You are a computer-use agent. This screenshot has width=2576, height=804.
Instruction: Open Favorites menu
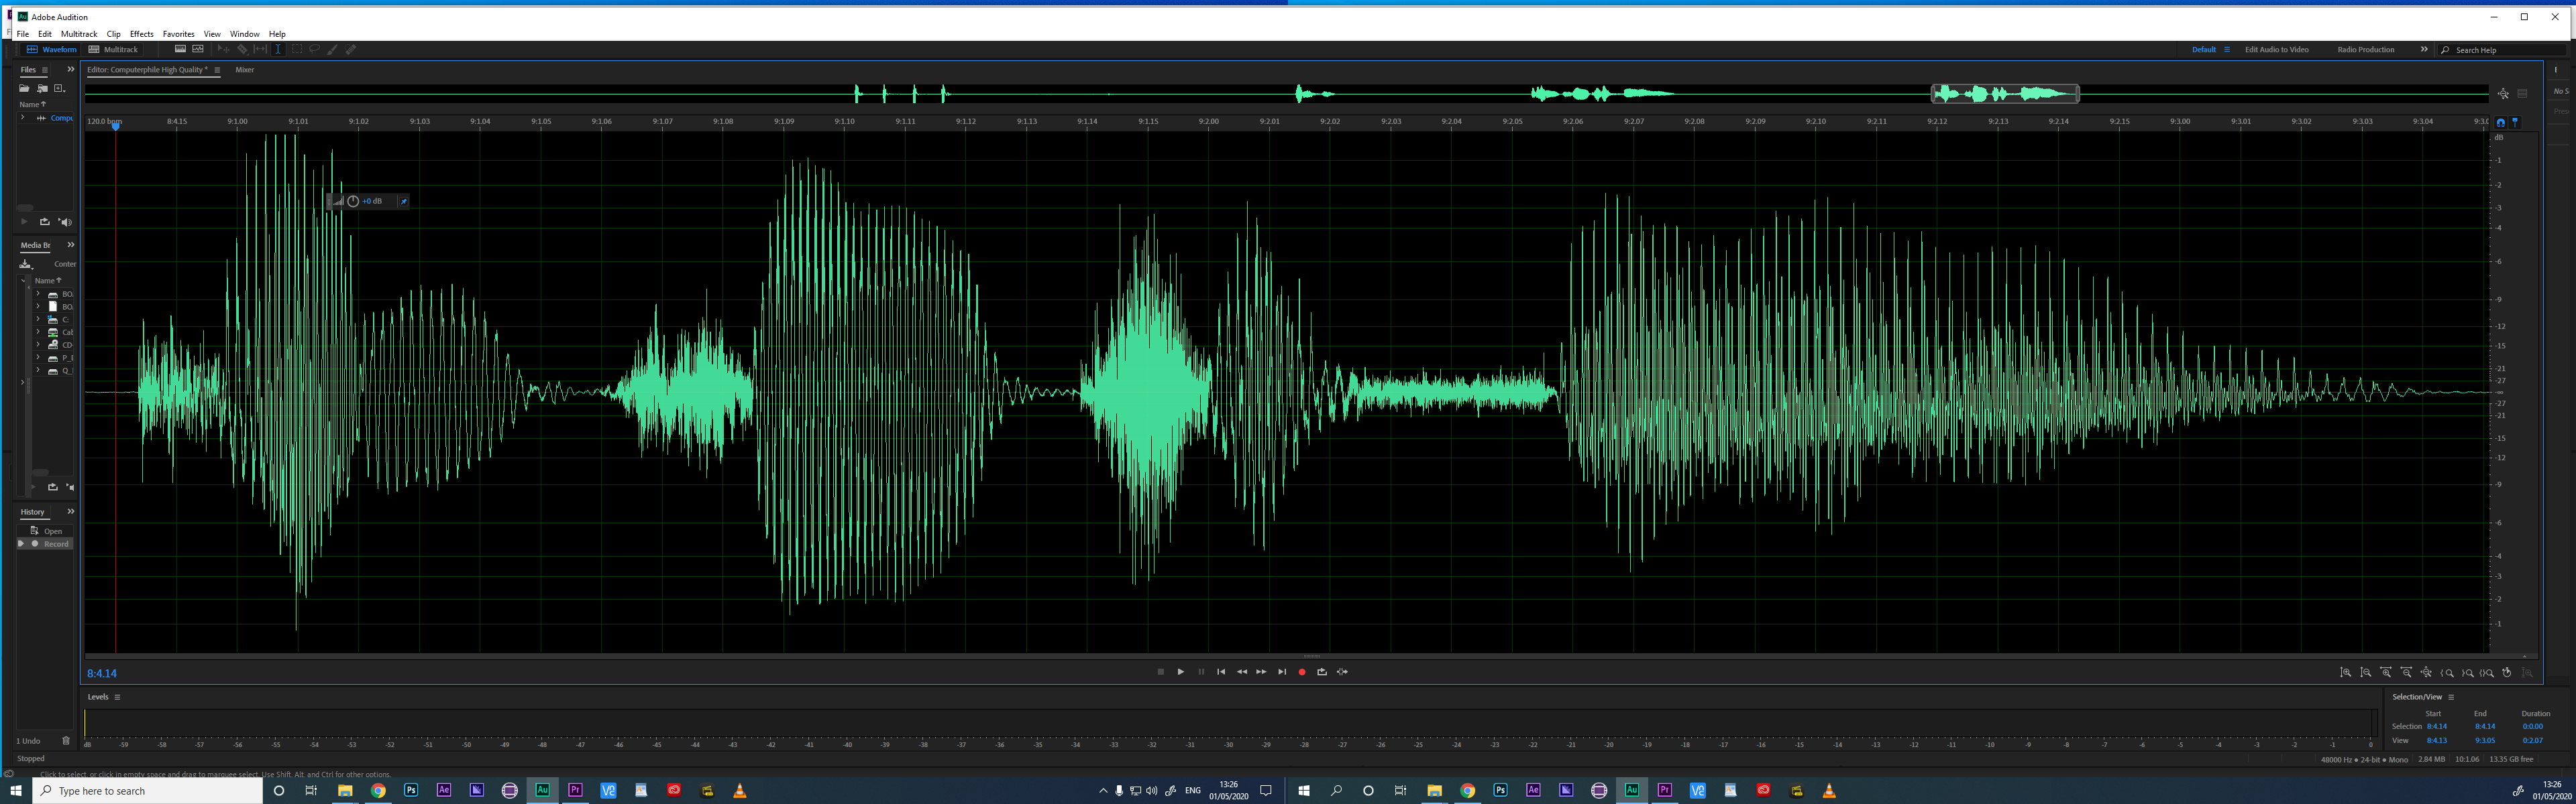179,34
